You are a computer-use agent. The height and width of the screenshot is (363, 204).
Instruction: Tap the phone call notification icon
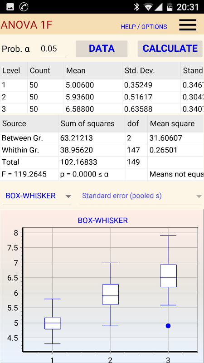24,7
